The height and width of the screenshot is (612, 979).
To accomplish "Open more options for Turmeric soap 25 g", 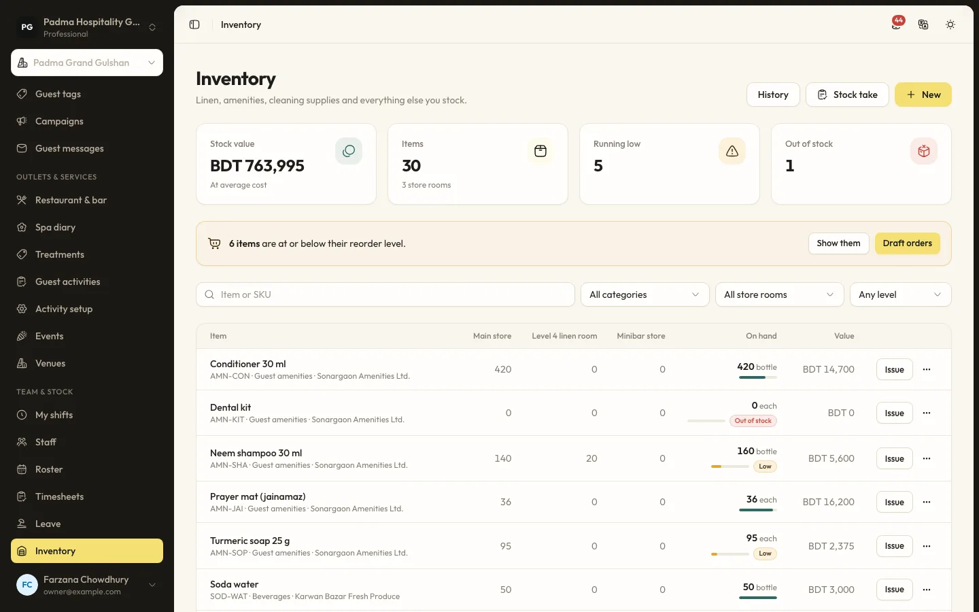I will 927,546.
